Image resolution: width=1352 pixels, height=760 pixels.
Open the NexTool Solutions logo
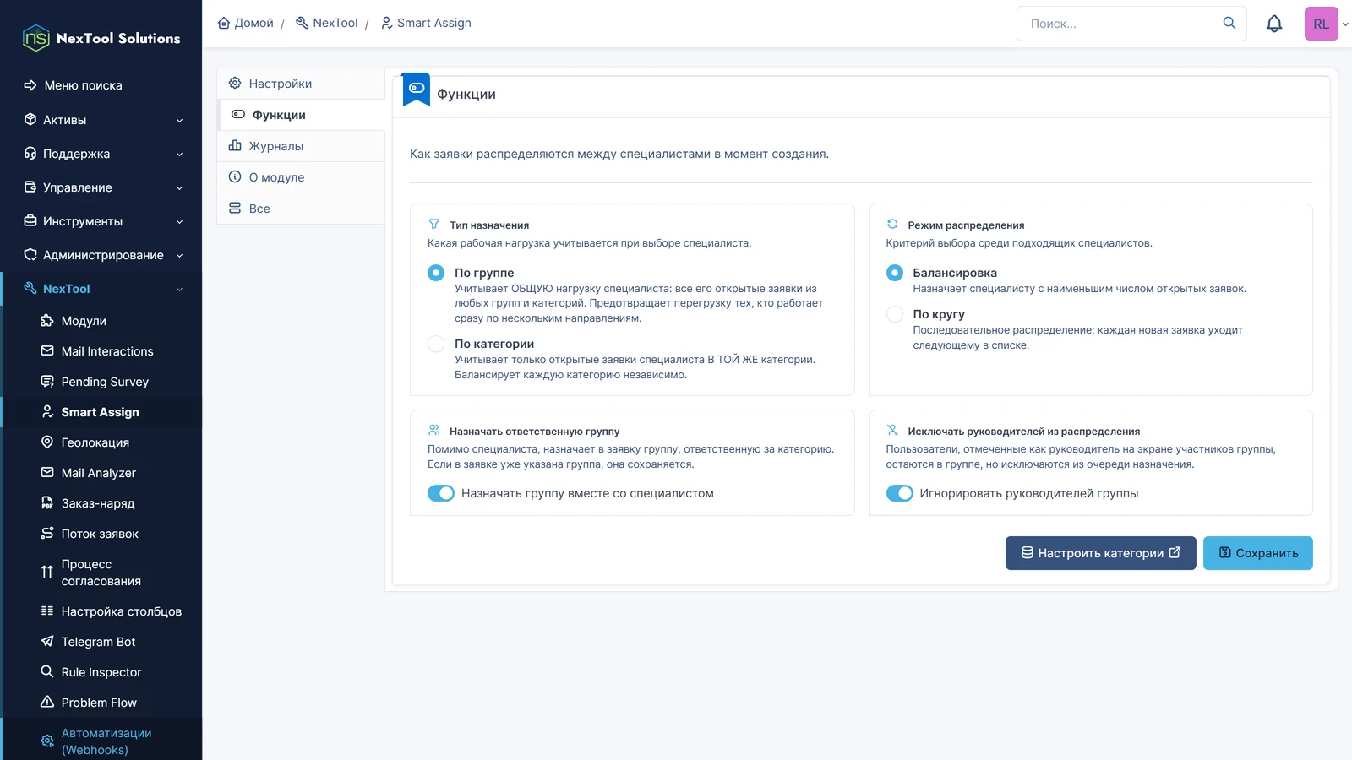[x=101, y=38]
